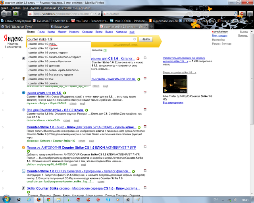Expand "ещё" under the cs-zoner.clan.su result
The image size is (254, 203).
pos(76,121)
